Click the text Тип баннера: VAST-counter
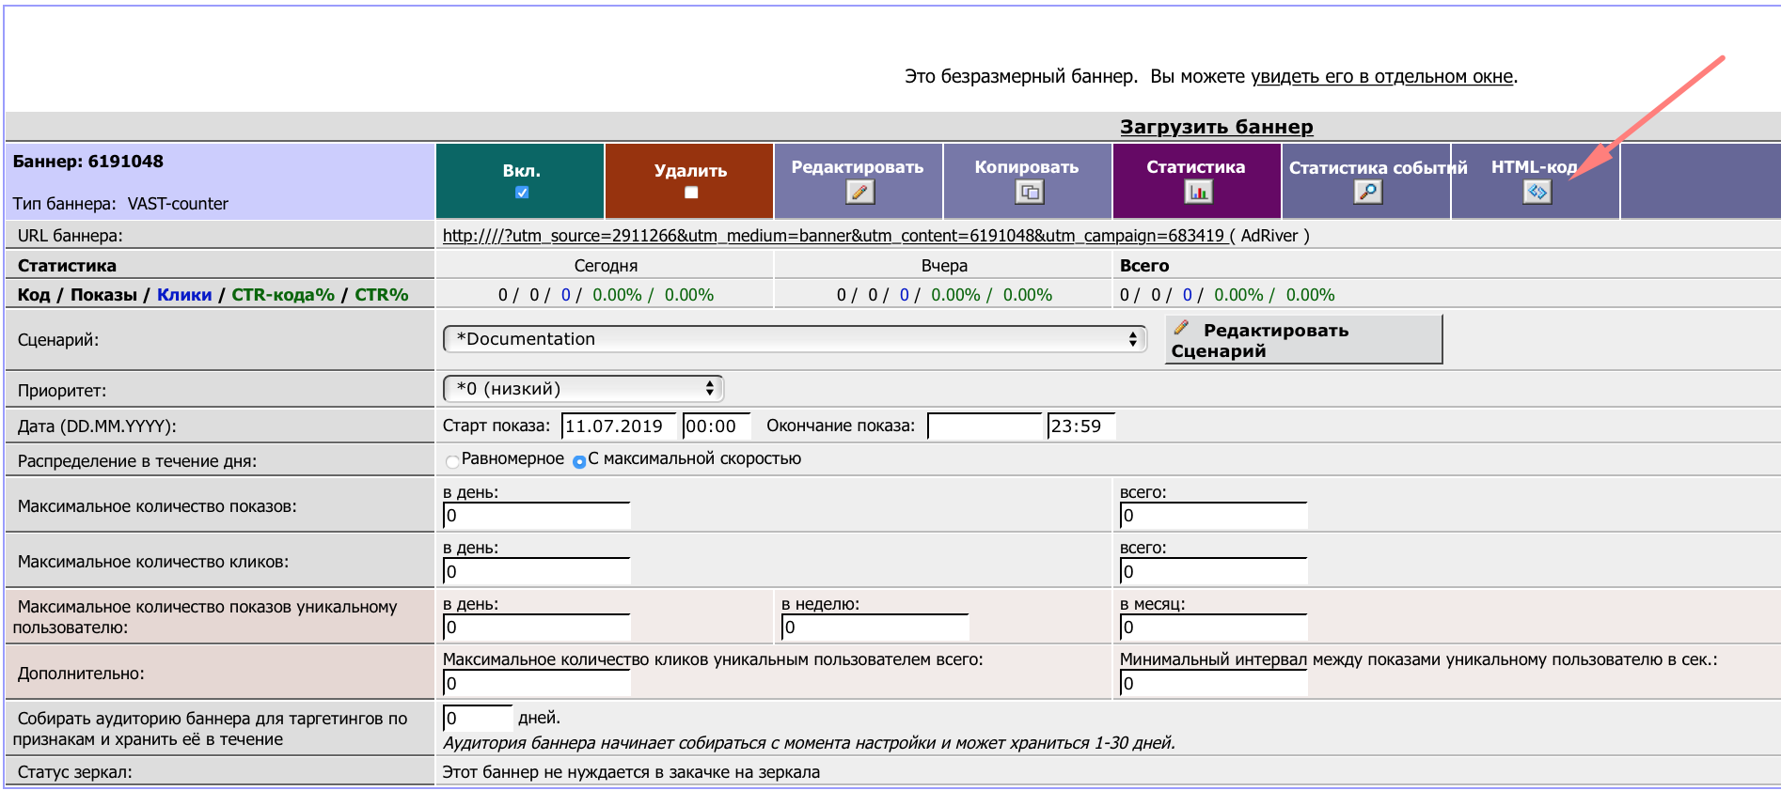Screen dimensions: 1781x806 point(120,204)
